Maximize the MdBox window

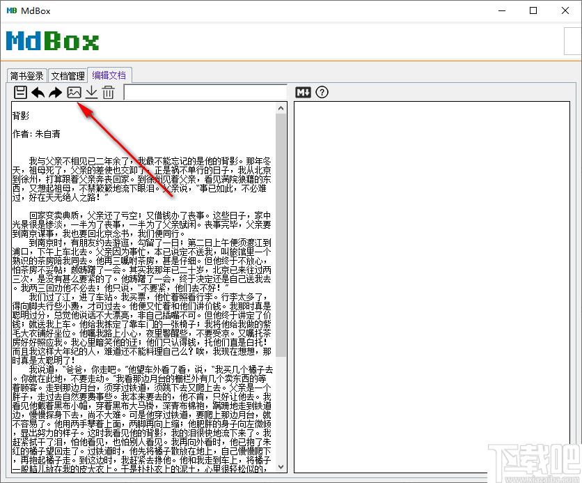533,10
